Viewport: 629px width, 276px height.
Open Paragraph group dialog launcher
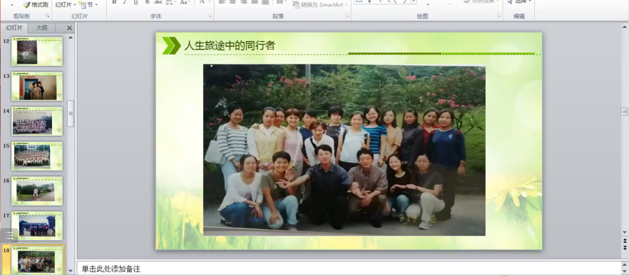347,16
